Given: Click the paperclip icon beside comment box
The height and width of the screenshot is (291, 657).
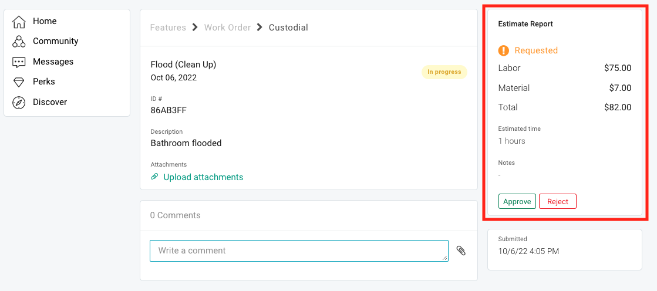Looking at the screenshot, I should point(461,251).
